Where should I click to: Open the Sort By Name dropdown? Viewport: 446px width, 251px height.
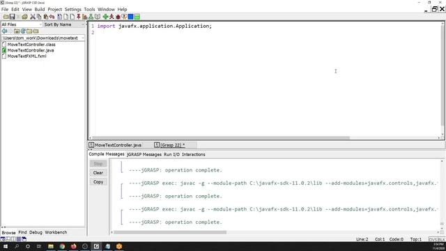(64, 24)
